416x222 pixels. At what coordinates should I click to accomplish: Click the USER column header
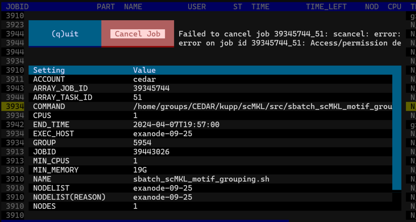[197, 7]
